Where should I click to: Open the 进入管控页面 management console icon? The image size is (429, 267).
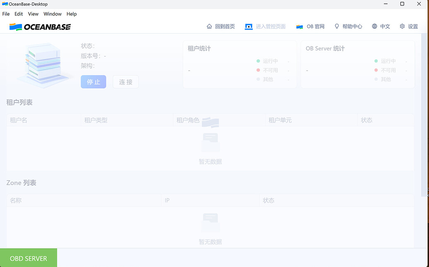pyautogui.click(x=249, y=26)
